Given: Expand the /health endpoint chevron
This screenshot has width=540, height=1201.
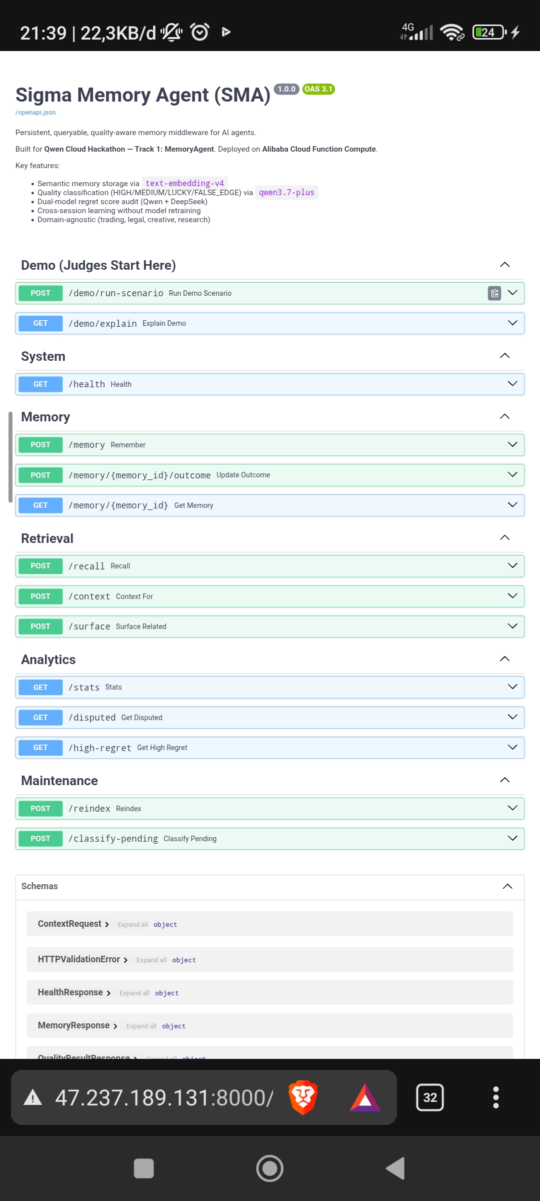Looking at the screenshot, I should pyautogui.click(x=512, y=384).
